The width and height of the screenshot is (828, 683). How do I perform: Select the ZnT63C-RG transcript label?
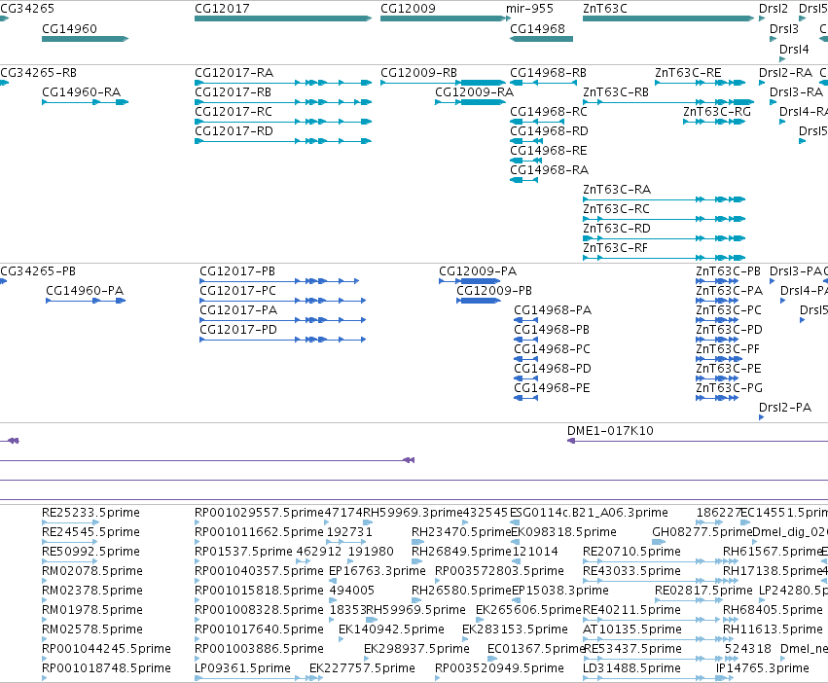click(717, 112)
